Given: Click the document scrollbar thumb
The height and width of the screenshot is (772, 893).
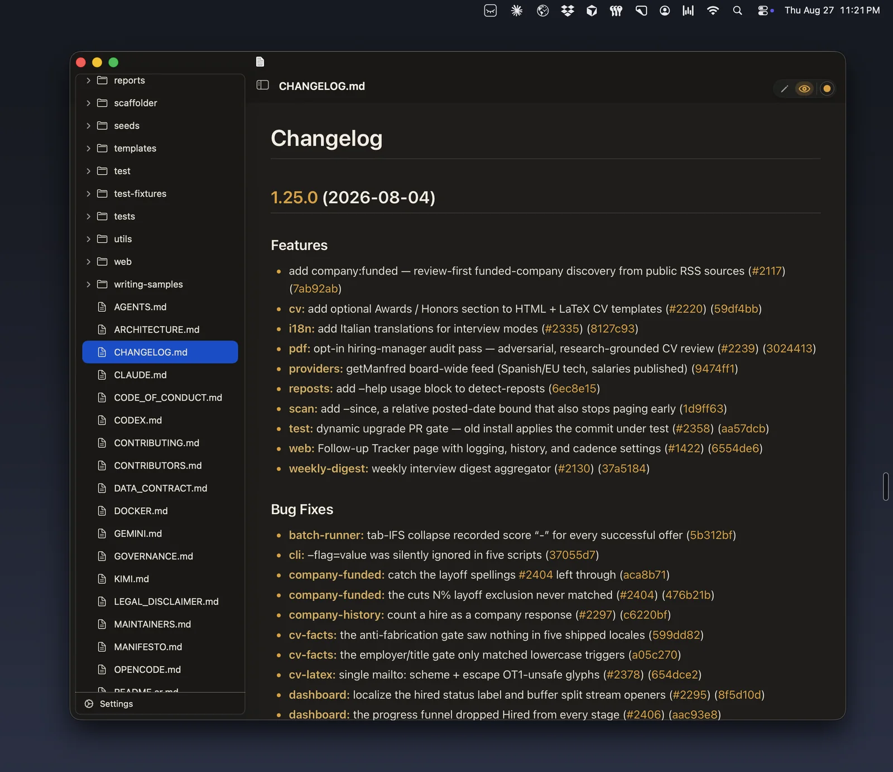Looking at the screenshot, I should coord(886,486).
